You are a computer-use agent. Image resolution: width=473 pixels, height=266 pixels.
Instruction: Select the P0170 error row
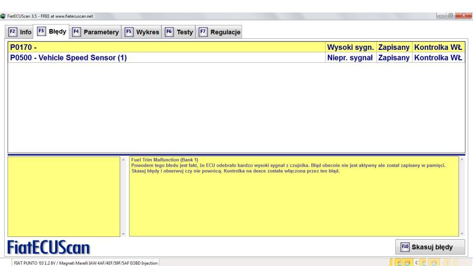coord(166,47)
